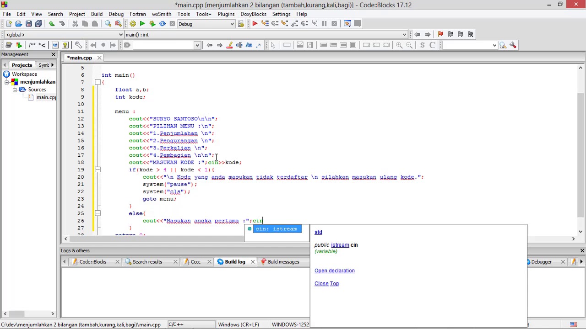This screenshot has height=329, width=586.
Task: Click the Replace icon in the toolbar
Action: pyautogui.click(x=118, y=24)
